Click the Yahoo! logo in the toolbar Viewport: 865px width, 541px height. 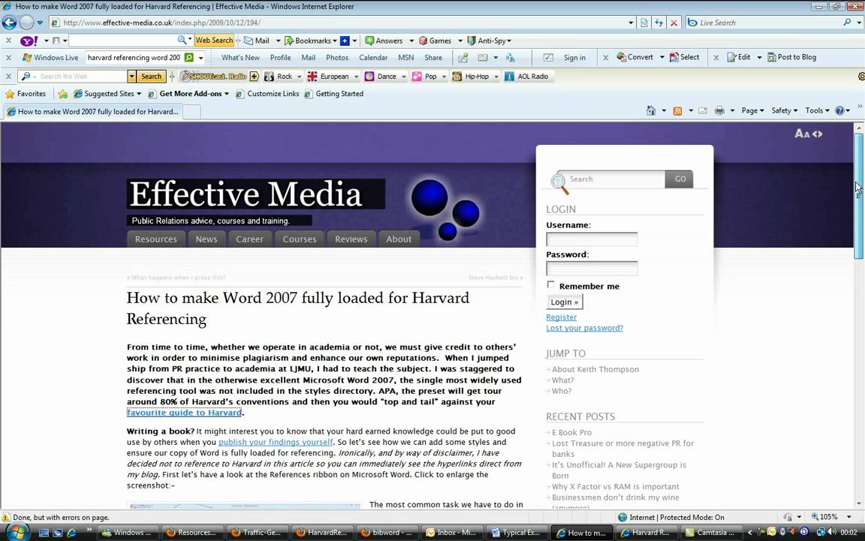point(29,41)
